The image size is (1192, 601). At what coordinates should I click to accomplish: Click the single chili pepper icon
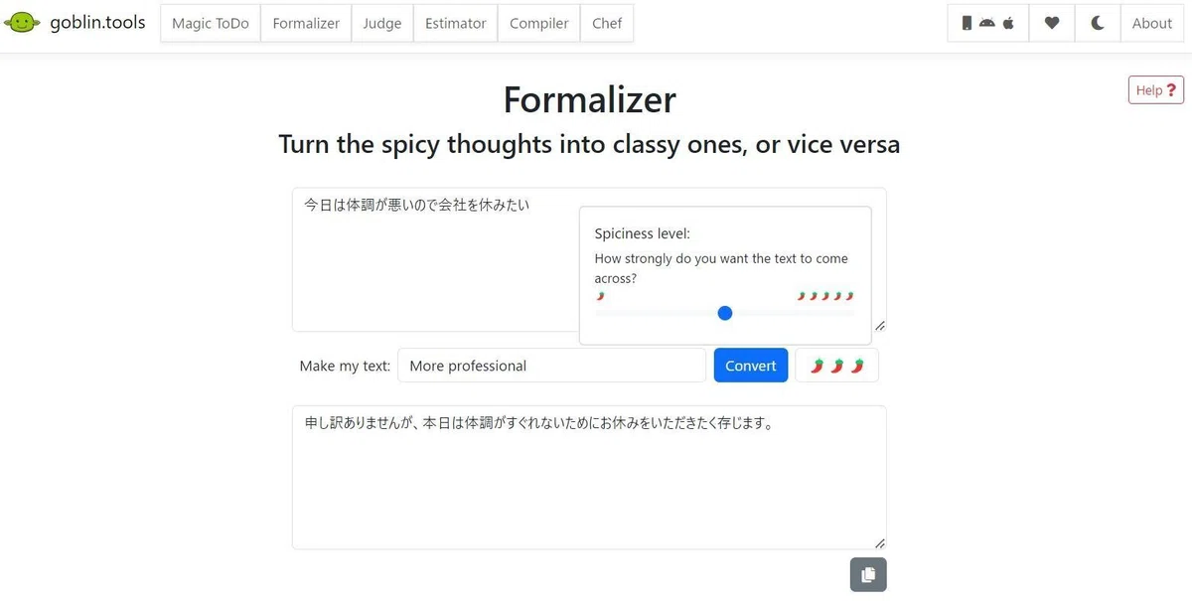tap(600, 296)
